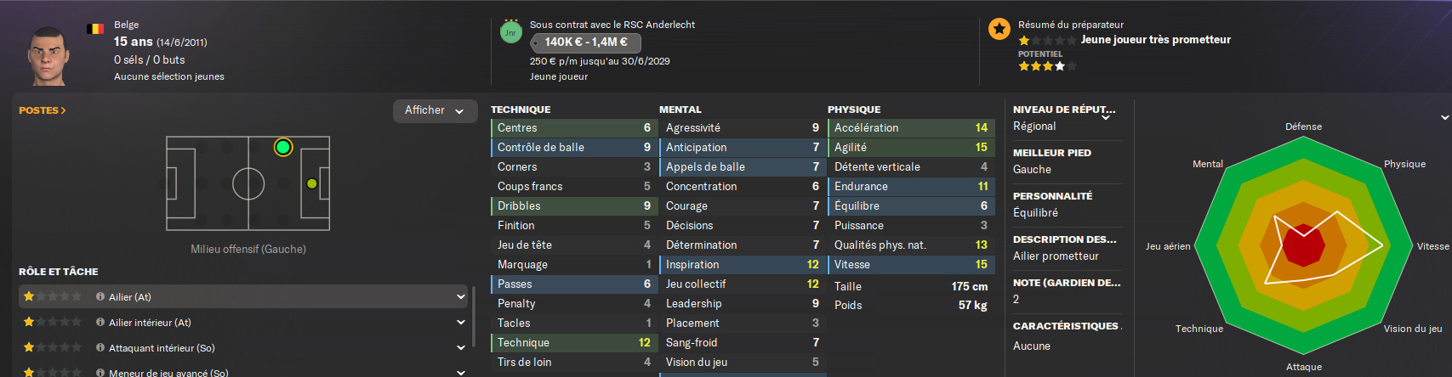Select the highlighted left attacking midfielder pitch position

coord(283,148)
